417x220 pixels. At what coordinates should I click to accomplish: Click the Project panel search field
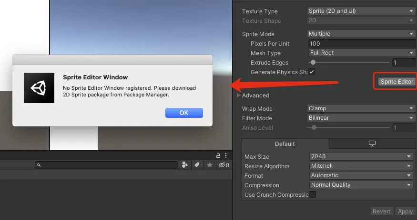pyautogui.click(x=106, y=165)
